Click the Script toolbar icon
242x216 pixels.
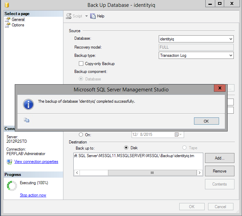69,16
